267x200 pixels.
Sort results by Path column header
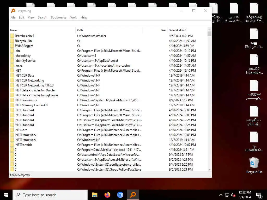pyautogui.click(x=109, y=30)
